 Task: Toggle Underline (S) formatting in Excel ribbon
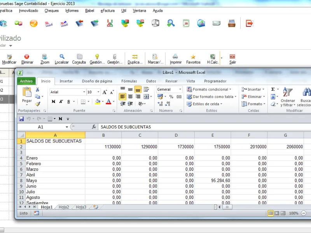[x=69, y=101]
